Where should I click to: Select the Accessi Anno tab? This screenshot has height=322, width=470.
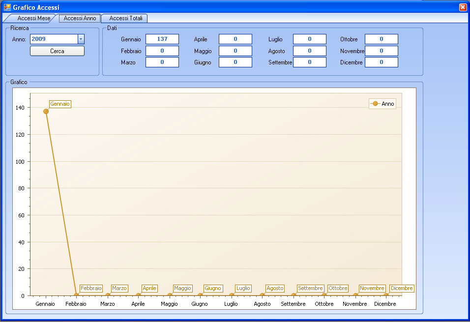(80, 18)
